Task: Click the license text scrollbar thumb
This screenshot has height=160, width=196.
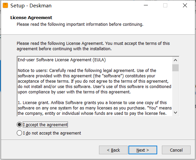Action: (175, 68)
